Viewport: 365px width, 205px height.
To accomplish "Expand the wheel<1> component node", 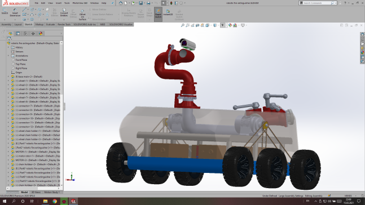I will 8,81.
